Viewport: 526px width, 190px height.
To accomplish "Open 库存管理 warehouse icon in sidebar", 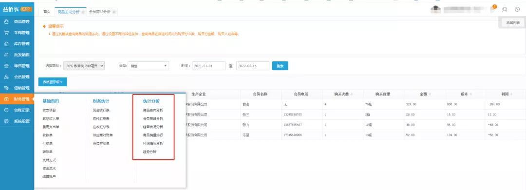I will tap(6, 44).
